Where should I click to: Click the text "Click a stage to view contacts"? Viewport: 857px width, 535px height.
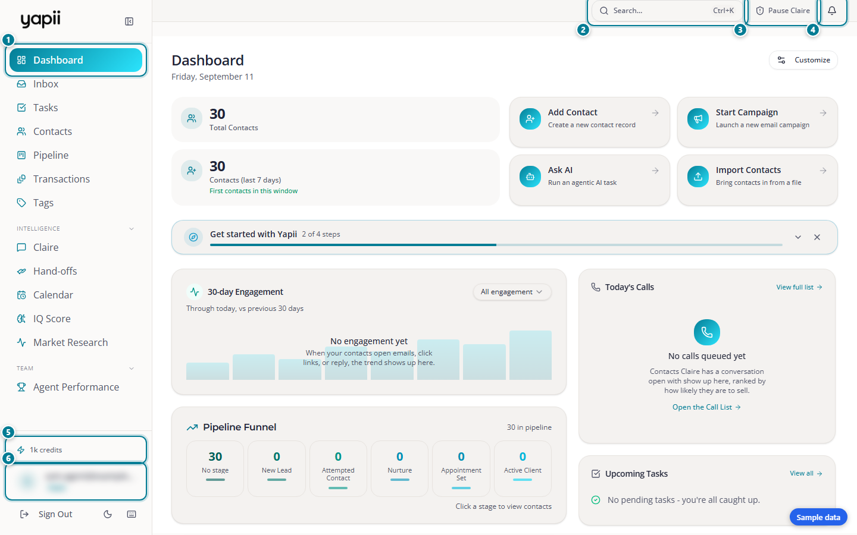(x=503, y=506)
